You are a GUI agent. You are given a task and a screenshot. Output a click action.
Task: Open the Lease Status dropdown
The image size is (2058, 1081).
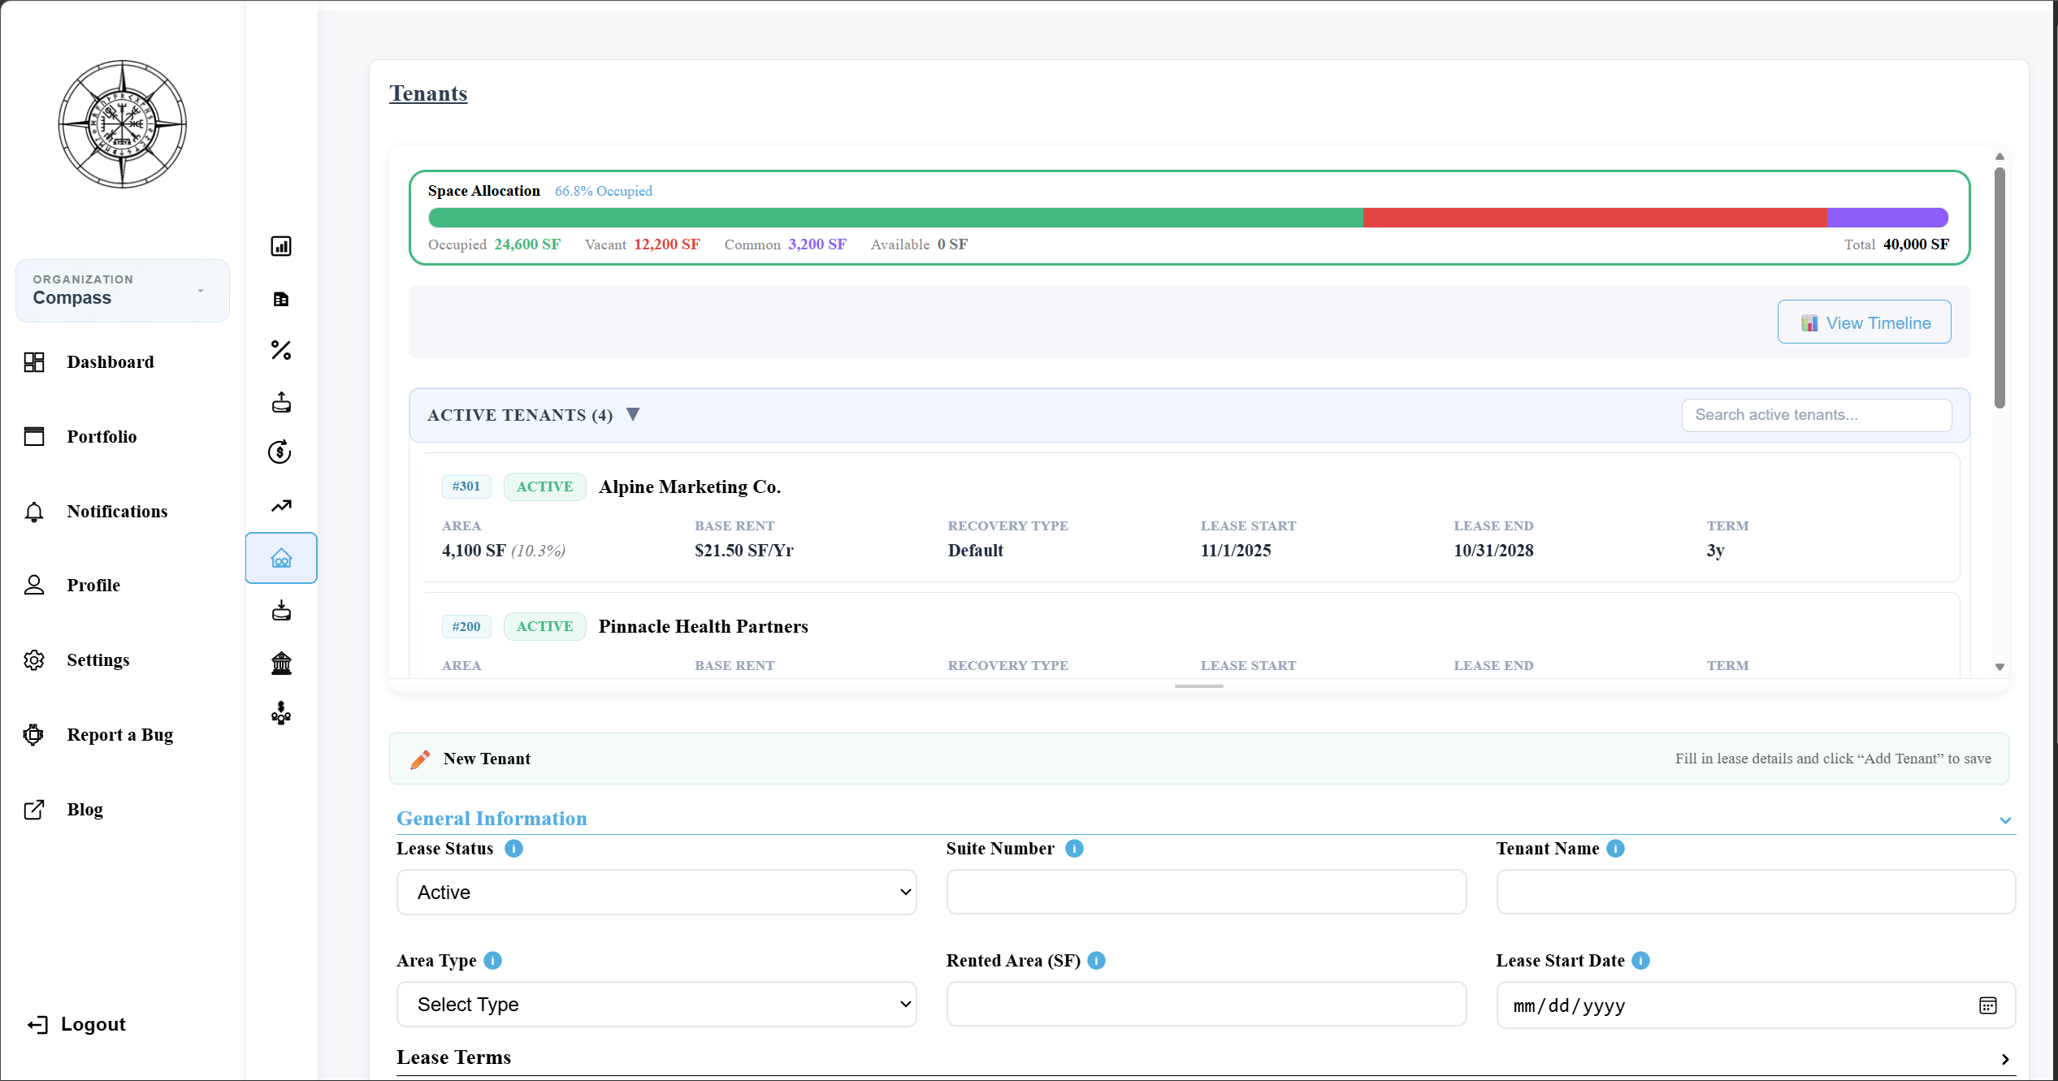[x=656, y=892]
